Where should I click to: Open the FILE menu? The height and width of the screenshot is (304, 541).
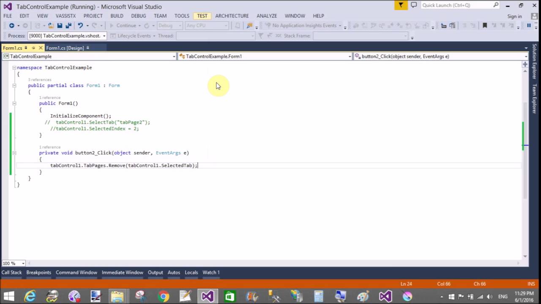(8, 16)
